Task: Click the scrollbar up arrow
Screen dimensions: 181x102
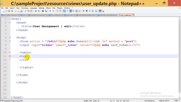Action: [180, 18]
